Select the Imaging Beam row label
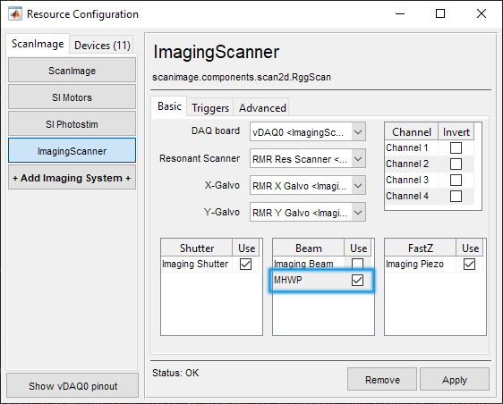503x404 pixels. (x=303, y=264)
